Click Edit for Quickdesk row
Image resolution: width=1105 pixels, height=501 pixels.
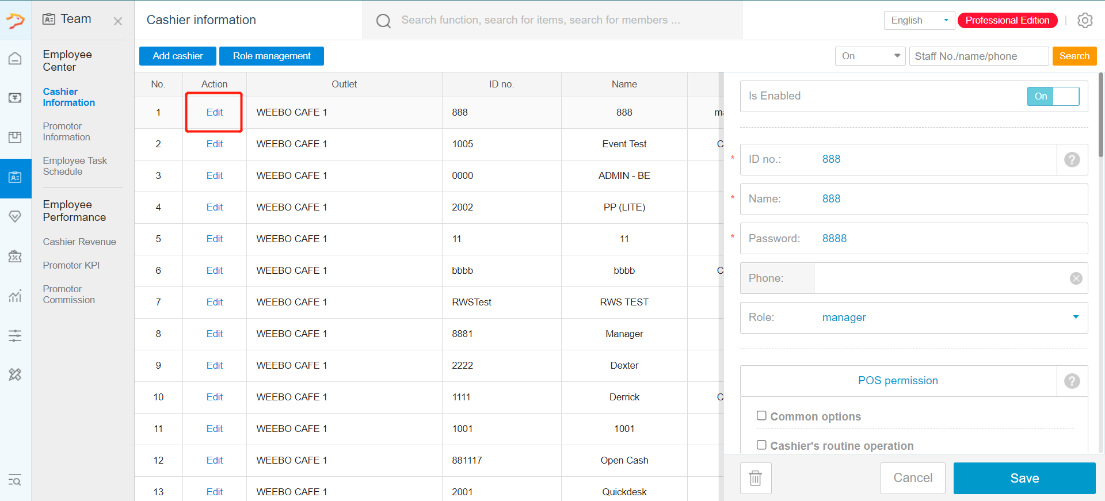tap(215, 492)
